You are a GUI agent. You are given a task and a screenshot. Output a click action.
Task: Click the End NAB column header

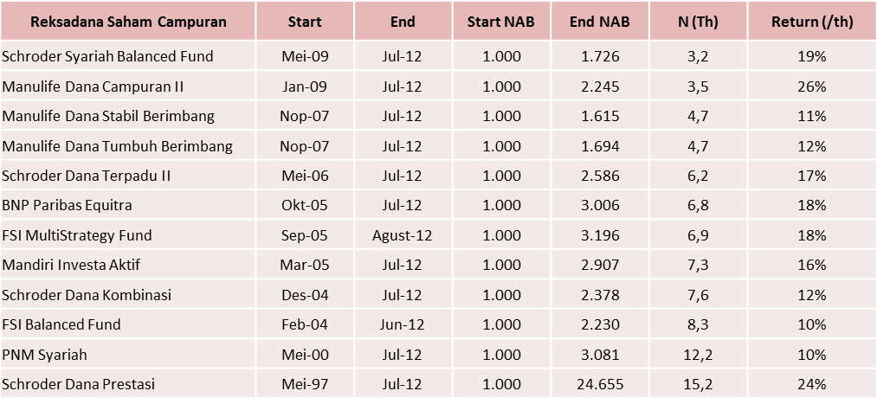tap(599, 22)
